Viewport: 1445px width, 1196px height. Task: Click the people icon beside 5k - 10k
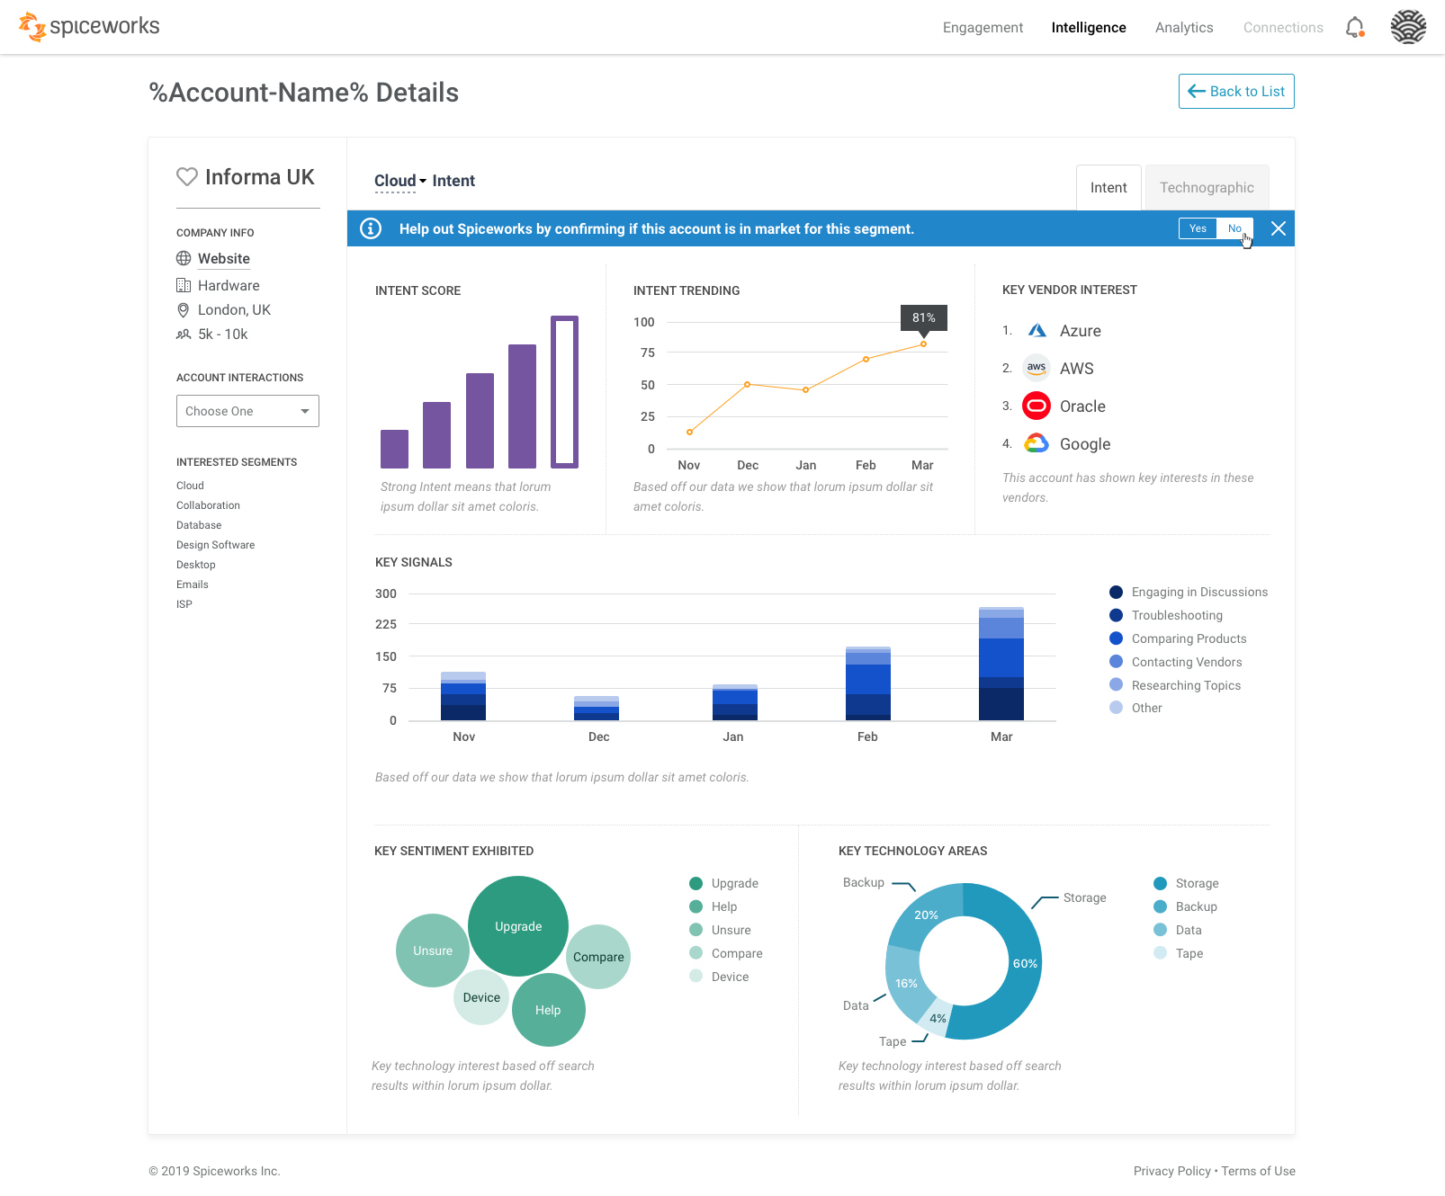[184, 335]
